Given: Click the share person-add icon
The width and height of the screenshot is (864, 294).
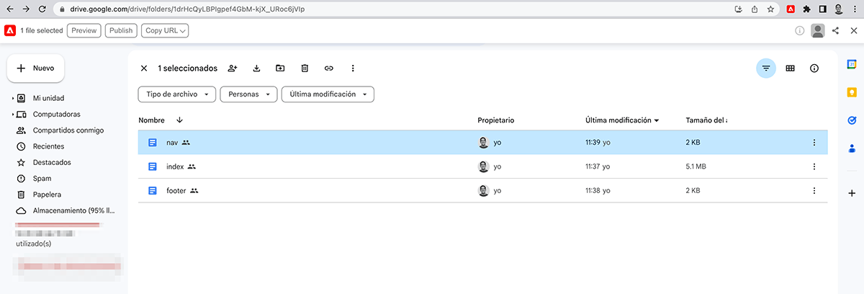Looking at the screenshot, I should pos(233,68).
